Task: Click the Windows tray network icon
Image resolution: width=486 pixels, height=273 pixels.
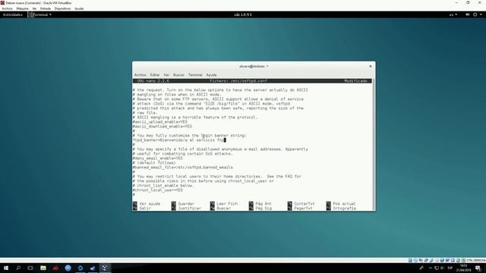Action: tap(437, 268)
